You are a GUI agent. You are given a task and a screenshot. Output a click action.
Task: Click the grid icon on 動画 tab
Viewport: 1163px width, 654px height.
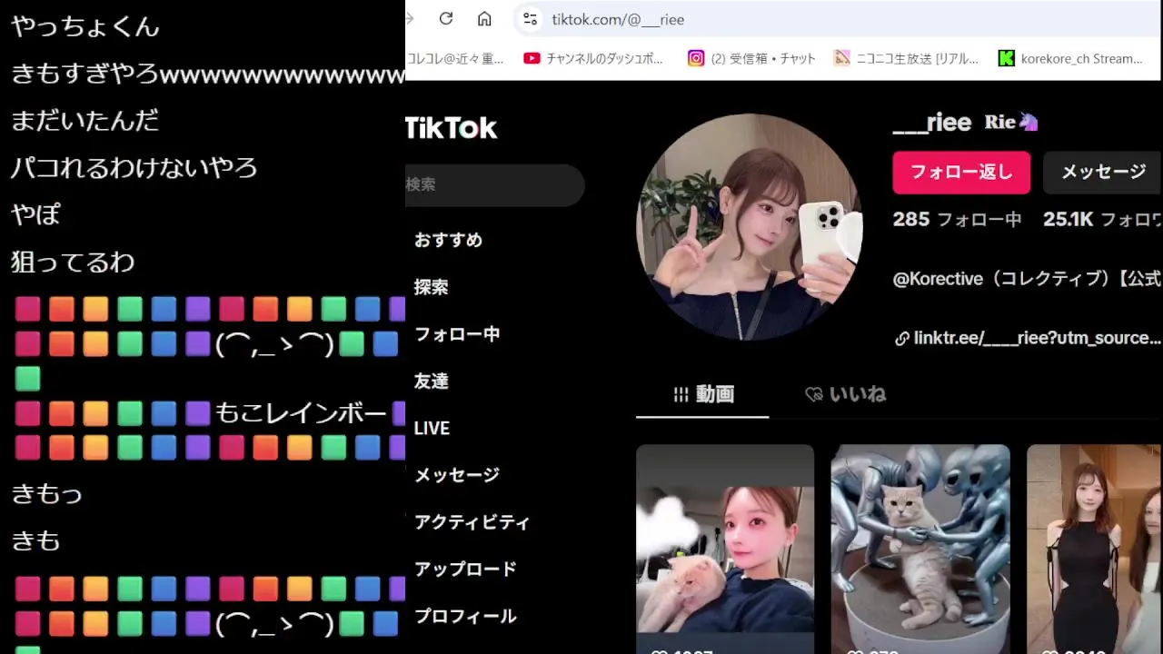681,394
